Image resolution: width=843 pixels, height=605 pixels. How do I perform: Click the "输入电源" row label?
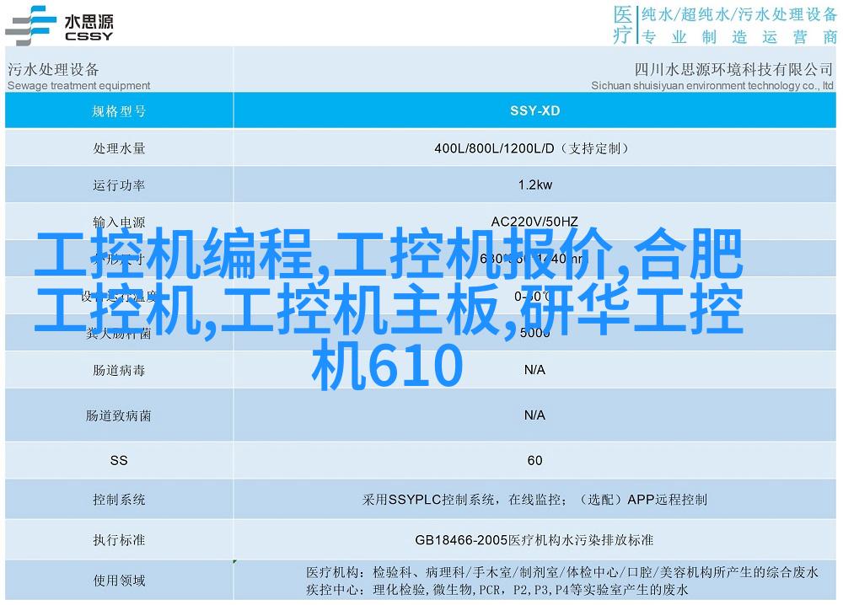[119, 222]
